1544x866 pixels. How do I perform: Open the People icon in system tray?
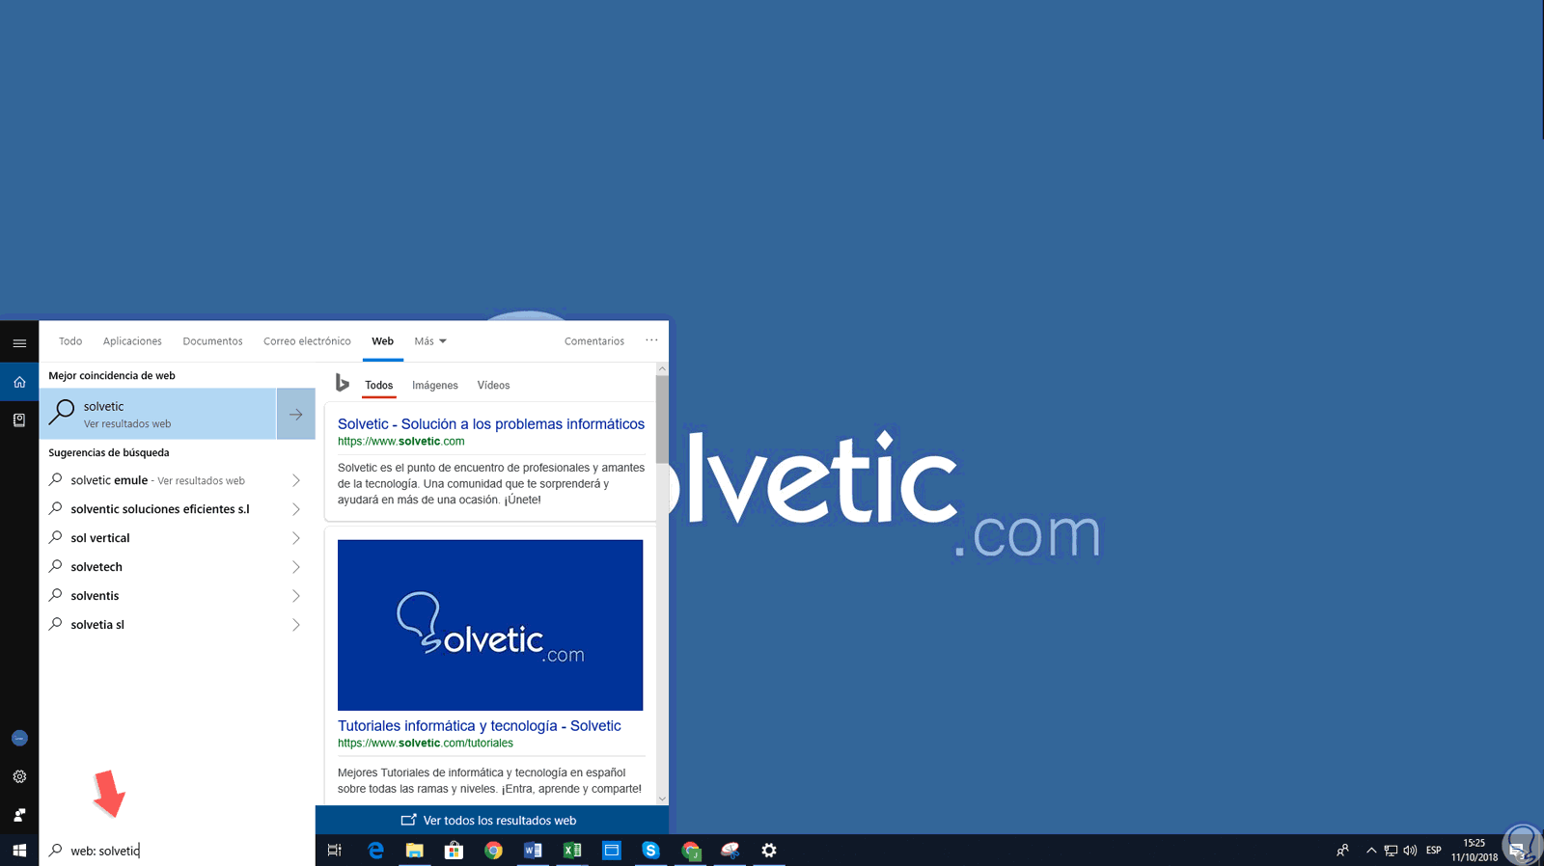(x=1342, y=851)
